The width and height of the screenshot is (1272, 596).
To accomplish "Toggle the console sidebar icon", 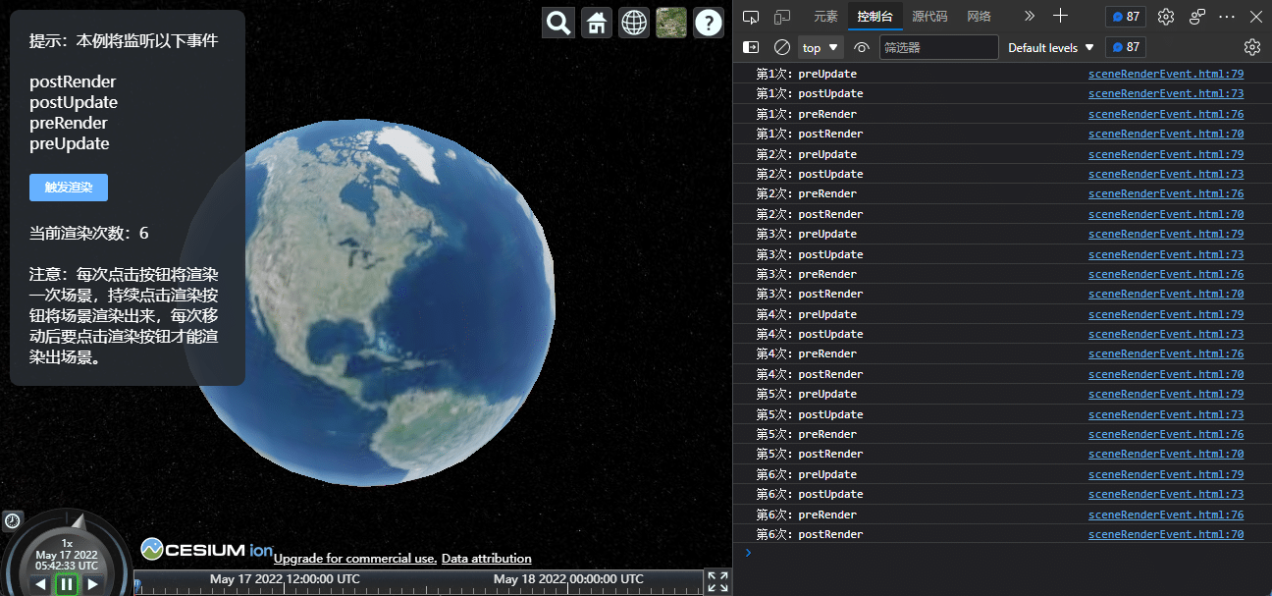I will pos(751,47).
